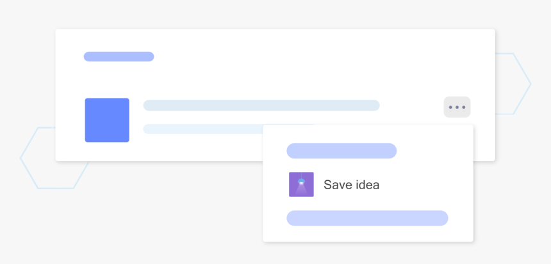Click the glowing light inside the purple icon
The width and height of the screenshot is (551, 264).
coord(301,182)
